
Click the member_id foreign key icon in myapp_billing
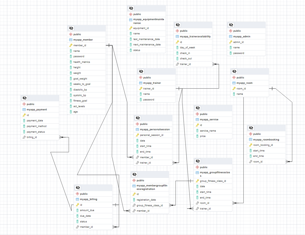click(78, 227)
